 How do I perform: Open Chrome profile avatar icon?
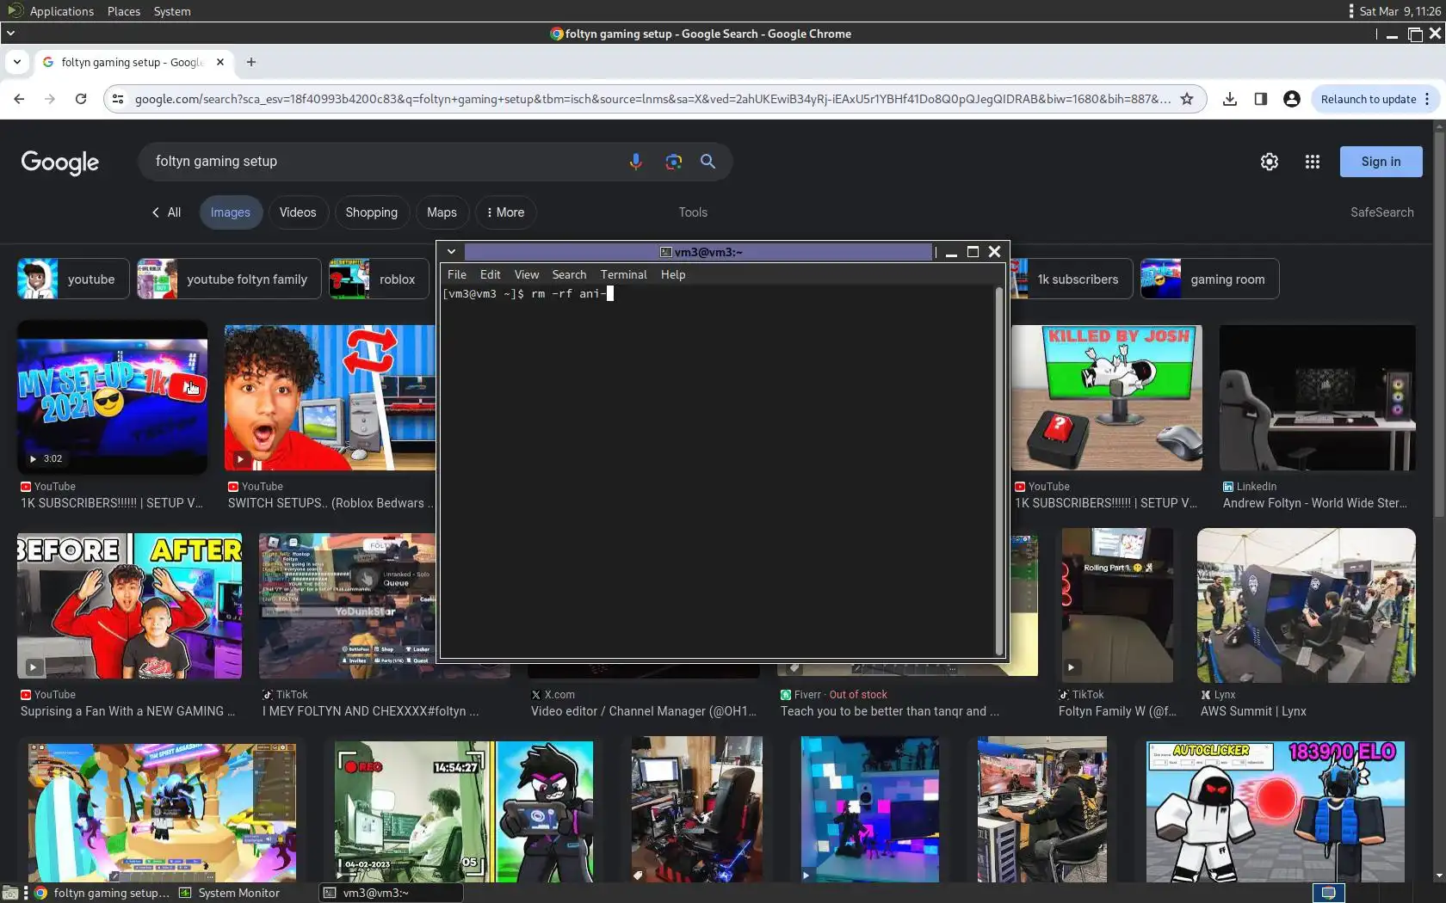[x=1292, y=99]
